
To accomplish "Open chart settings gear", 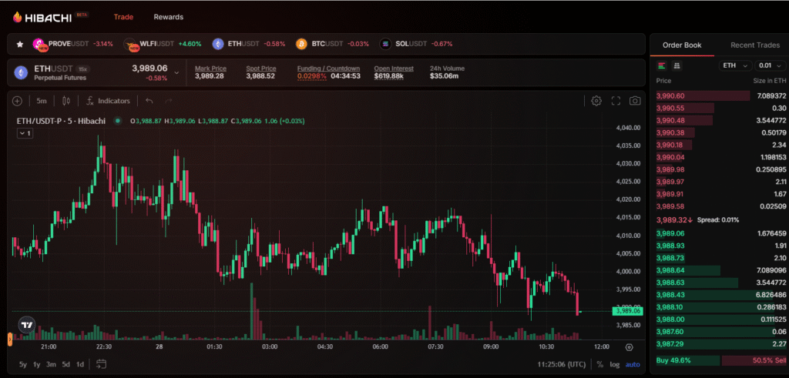I will [596, 101].
